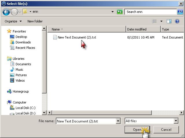Open the Documents library
Viewport: 185px width, 138px height.
click(23, 64)
